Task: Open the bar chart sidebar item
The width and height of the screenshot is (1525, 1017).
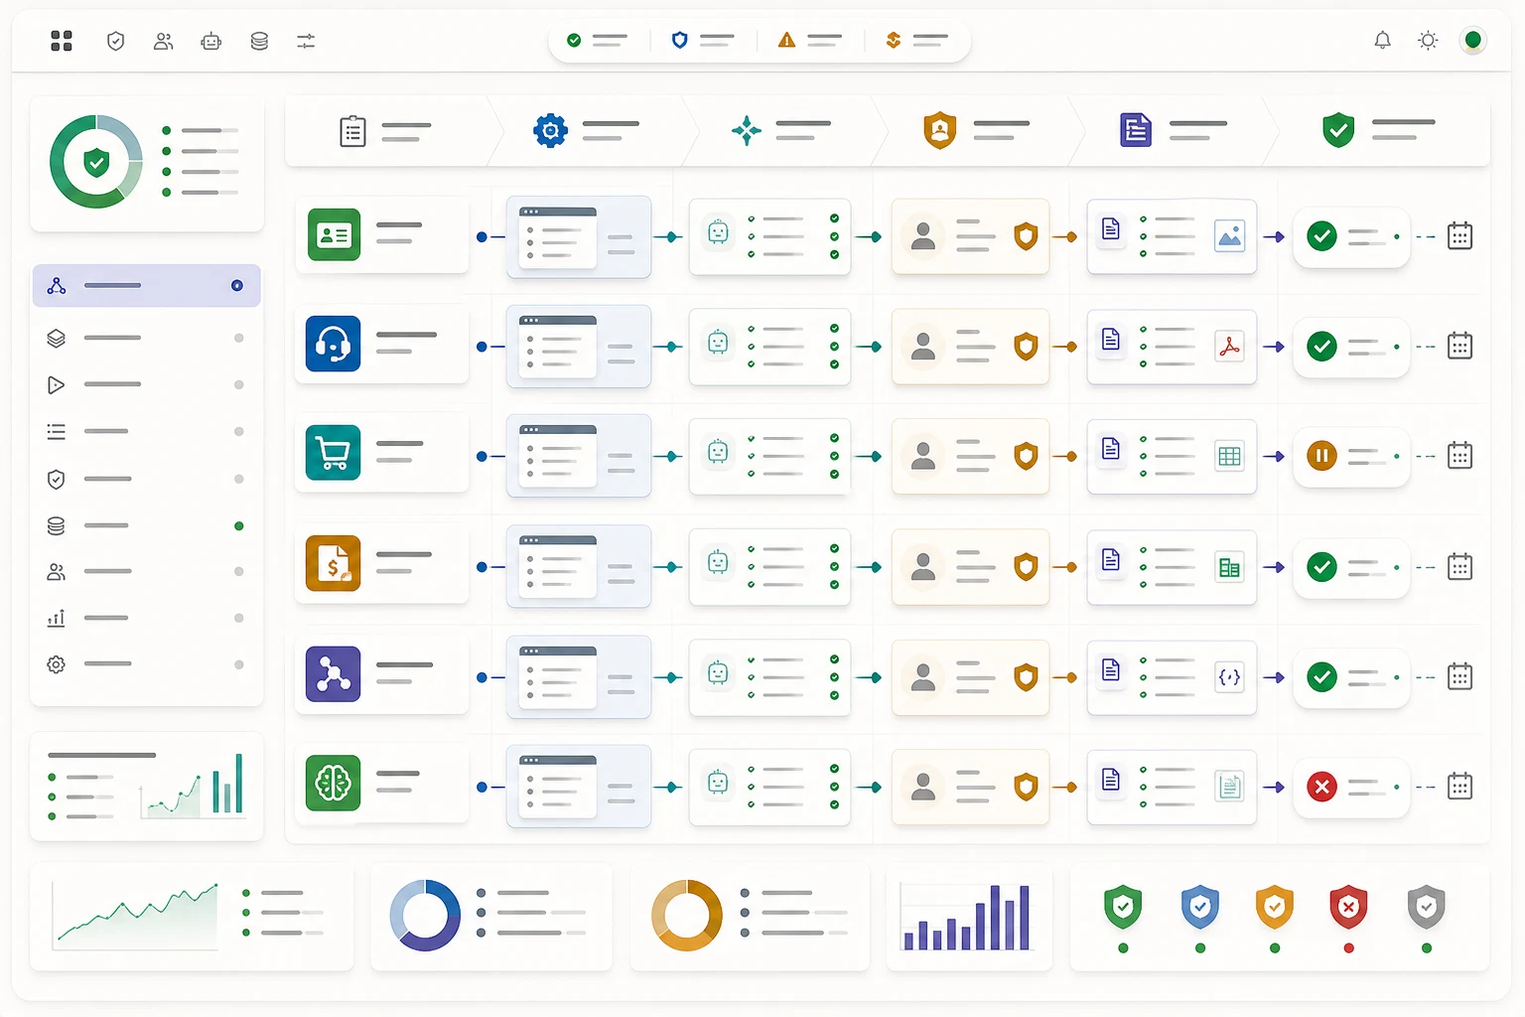Action: coord(147,618)
